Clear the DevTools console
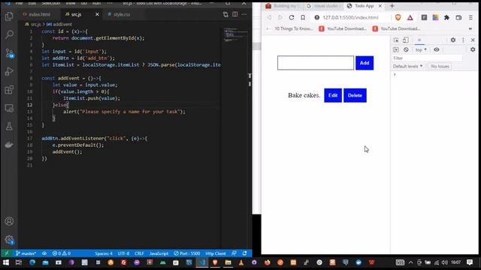481x270 pixels. (406, 49)
